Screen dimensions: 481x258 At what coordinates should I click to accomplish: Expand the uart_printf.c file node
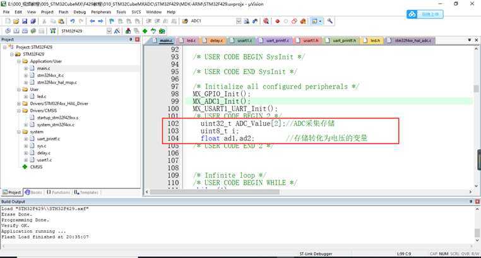(26, 139)
